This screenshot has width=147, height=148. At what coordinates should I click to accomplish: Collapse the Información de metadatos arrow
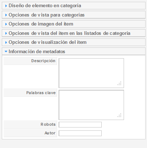6,52
